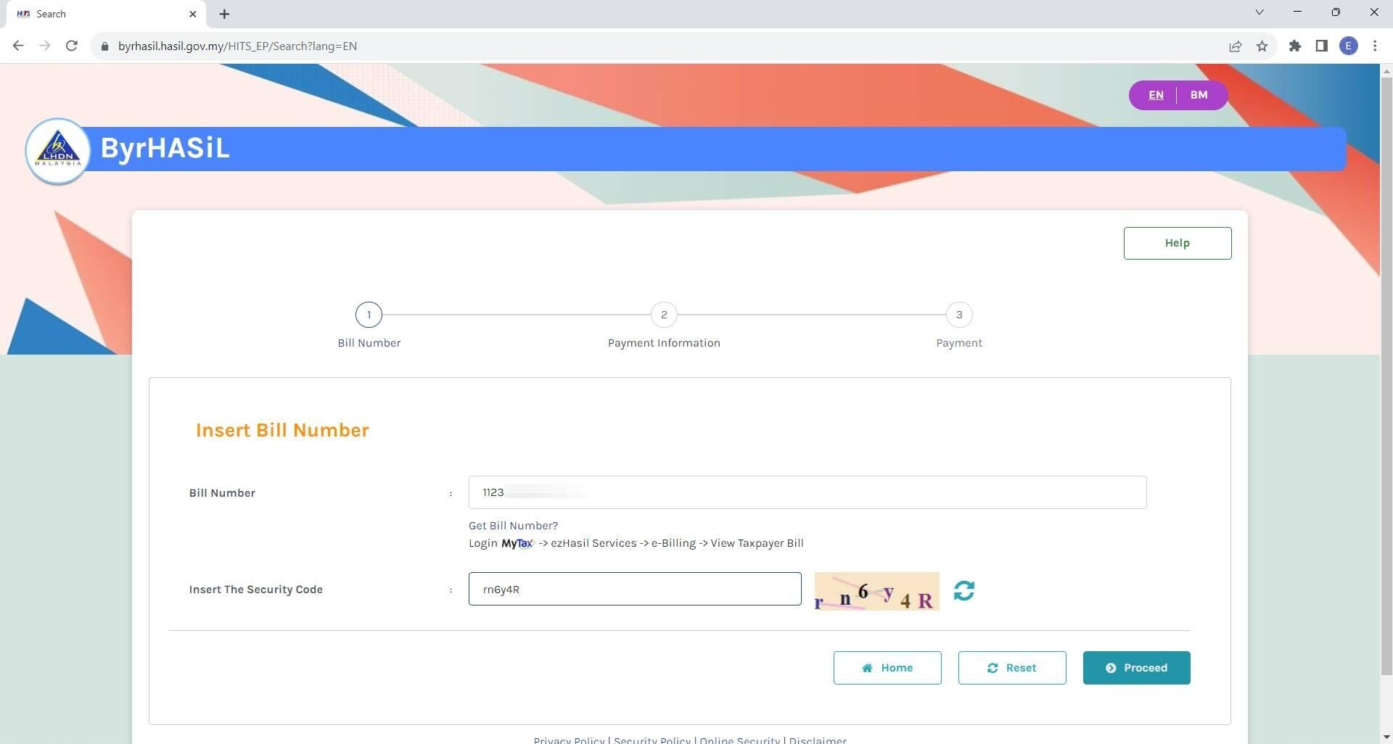Screen dimensions: 1393x744
Task: Open the Help button
Action: tap(1177, 243)
